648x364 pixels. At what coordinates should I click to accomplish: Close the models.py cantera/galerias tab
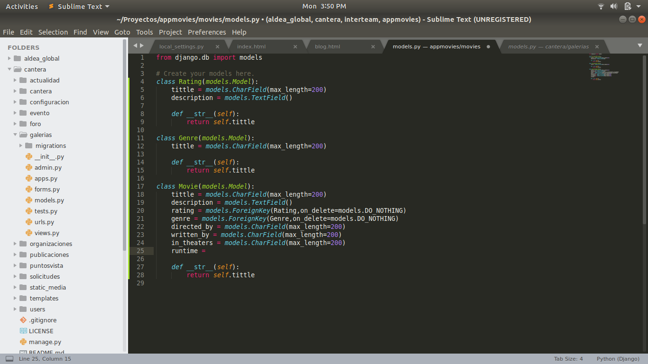pyautogui.click(x=597, y=46)
